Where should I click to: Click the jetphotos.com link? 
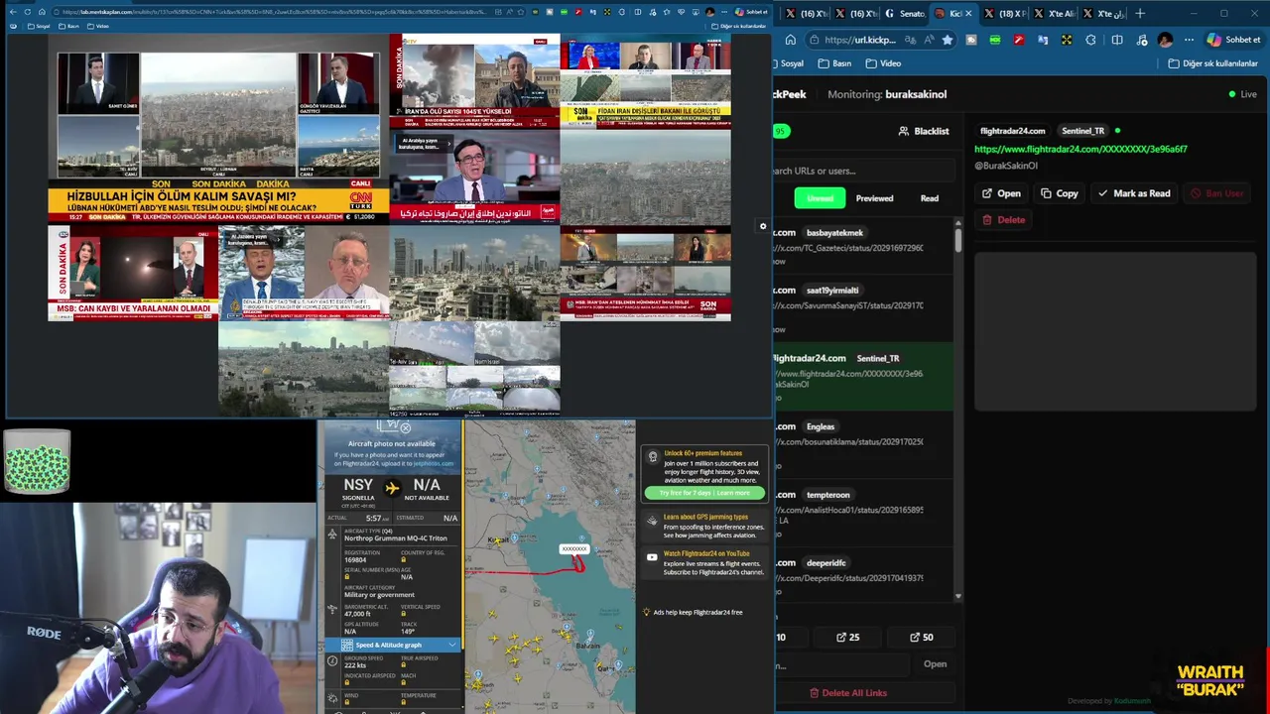434,463
